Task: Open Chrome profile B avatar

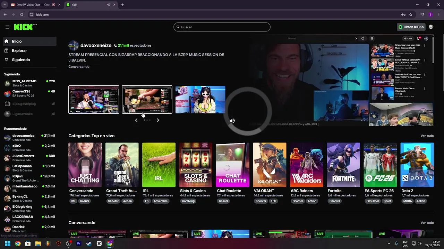Action: [x=430, y=15]
